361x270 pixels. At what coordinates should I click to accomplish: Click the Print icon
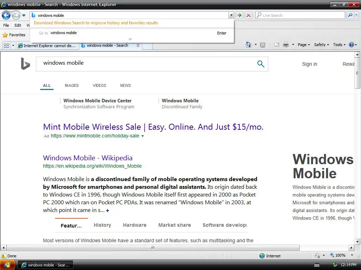click(x=286, y=45)
